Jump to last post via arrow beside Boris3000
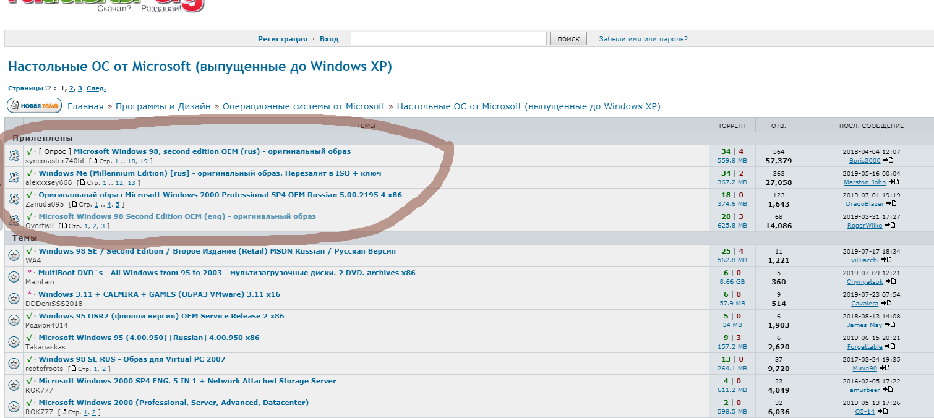Screen dimensions: 934x418 [888, 161]
